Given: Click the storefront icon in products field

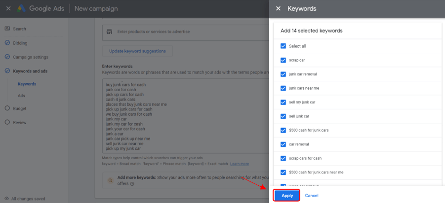Looking at the screenshot, I should coord(109,32).
